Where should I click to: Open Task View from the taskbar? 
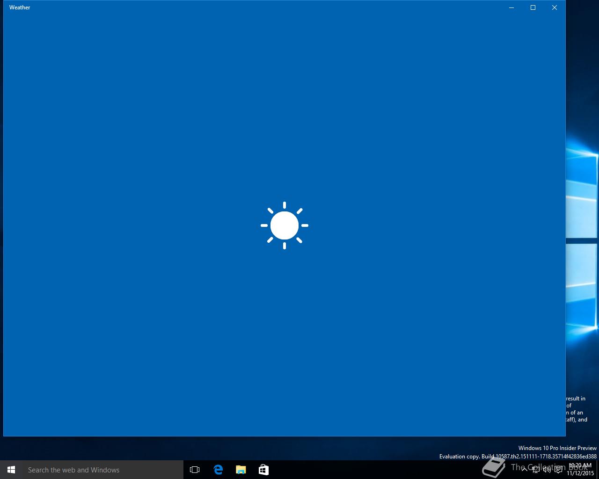coord(195,470)
